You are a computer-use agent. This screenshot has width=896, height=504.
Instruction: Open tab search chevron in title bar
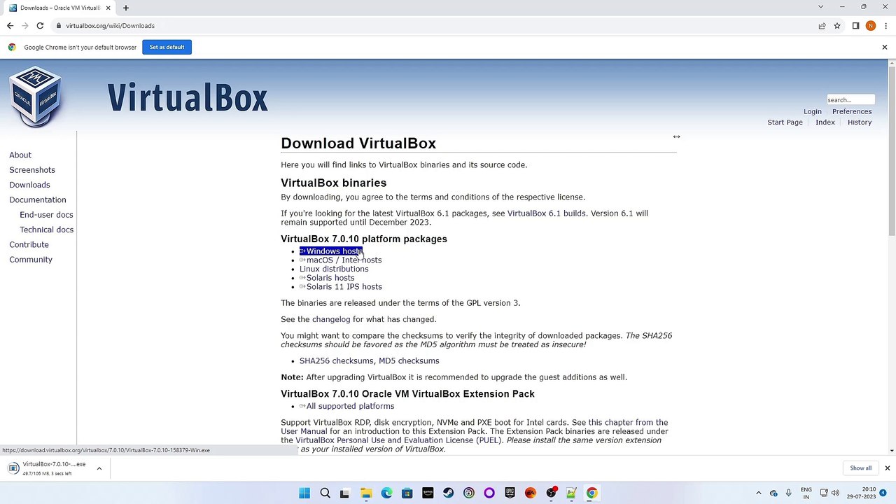tap(820, 7)
